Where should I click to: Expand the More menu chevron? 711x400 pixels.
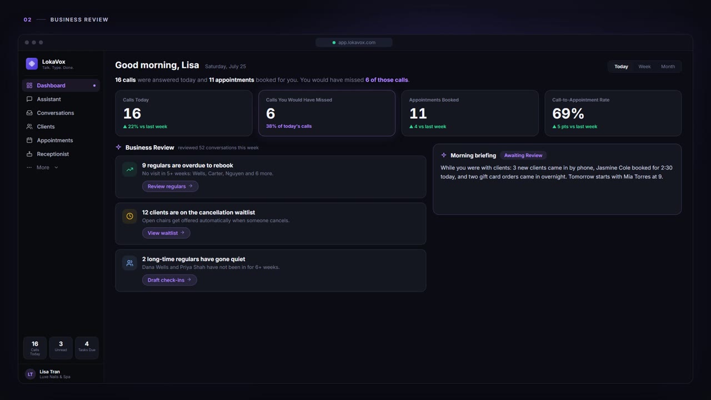56,167
